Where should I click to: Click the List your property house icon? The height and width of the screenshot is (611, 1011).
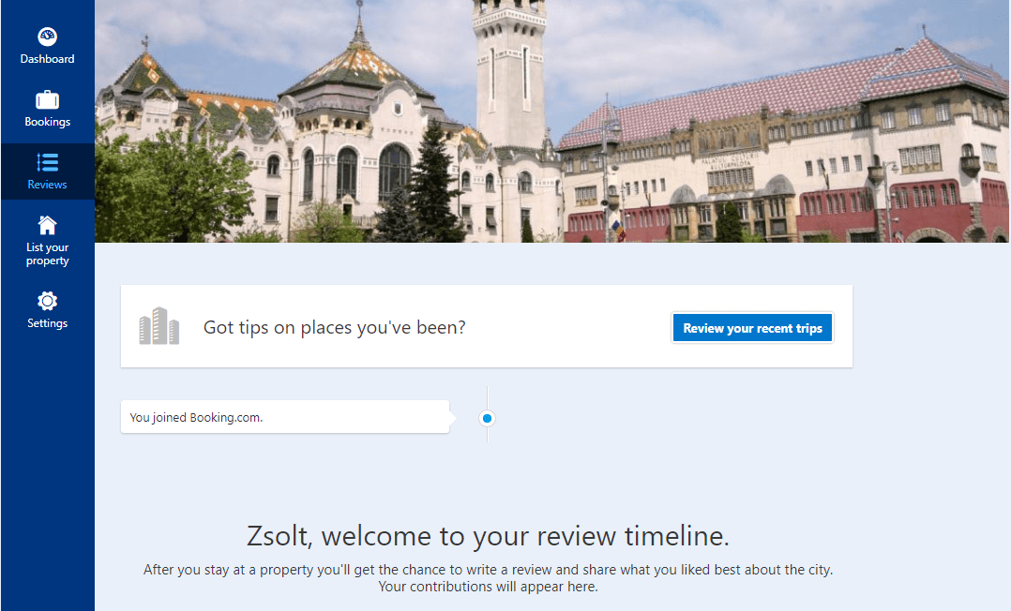click(x=47, y=225)
